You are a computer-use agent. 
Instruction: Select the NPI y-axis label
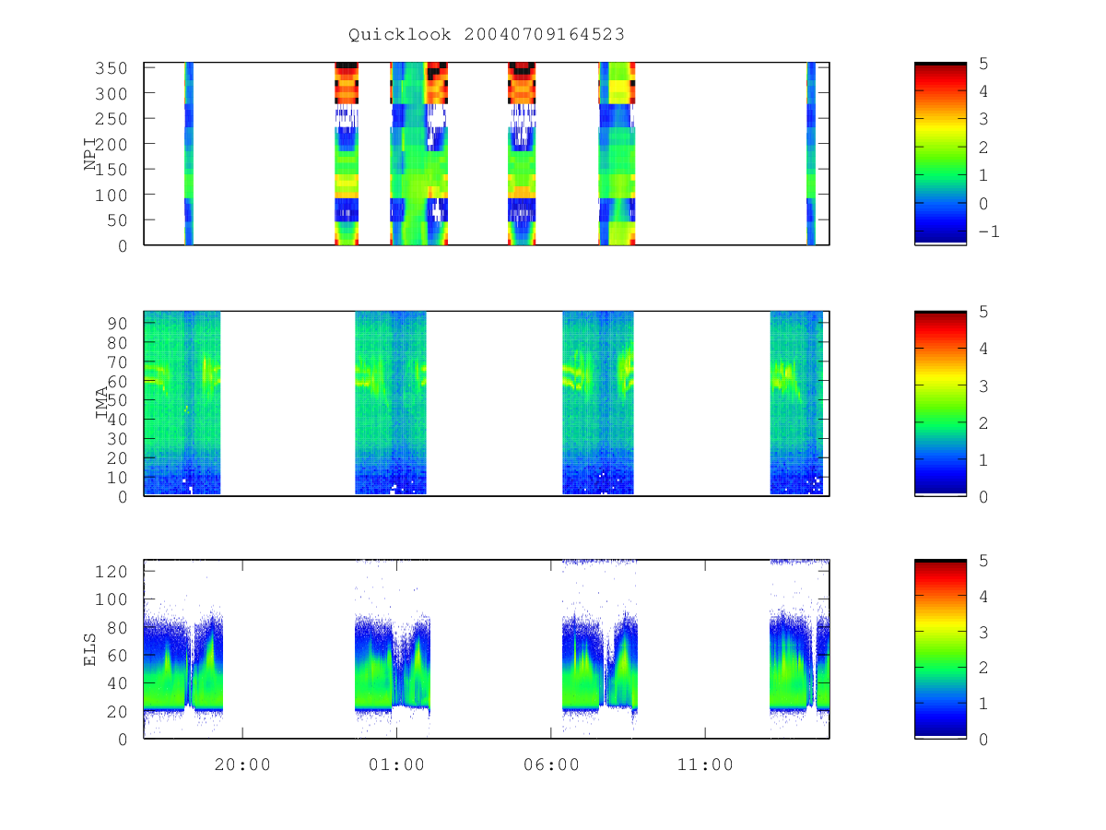coord(90,153)
